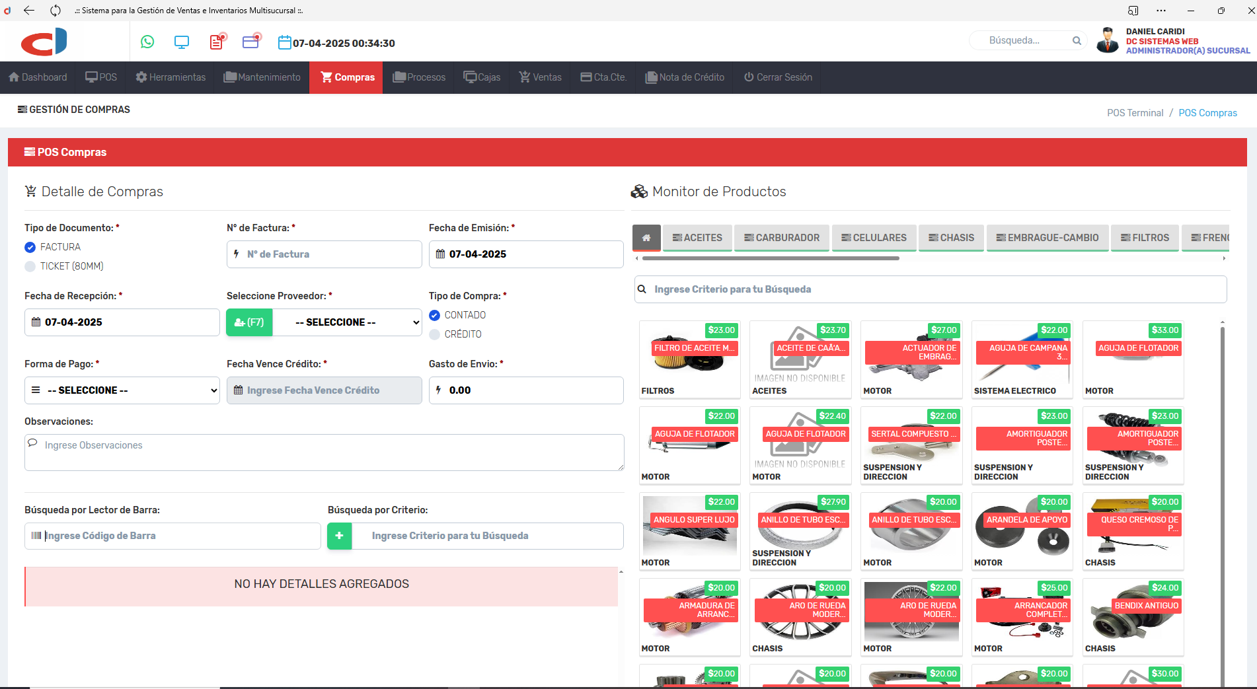
Task: Select the FILTRO DE ACEITE product card
Action: pyautogui.click(x=689, y=359)
